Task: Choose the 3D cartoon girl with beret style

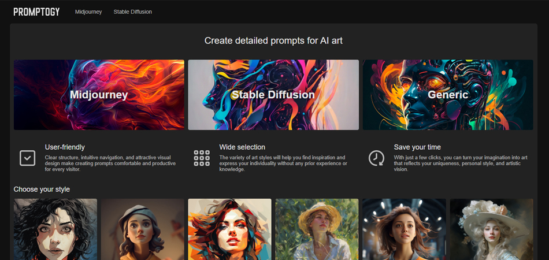Action: (143, 229)
